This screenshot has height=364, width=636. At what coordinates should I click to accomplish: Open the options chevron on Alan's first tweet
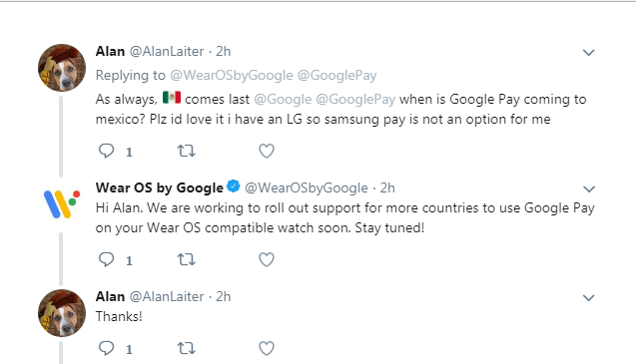[588, 52]
